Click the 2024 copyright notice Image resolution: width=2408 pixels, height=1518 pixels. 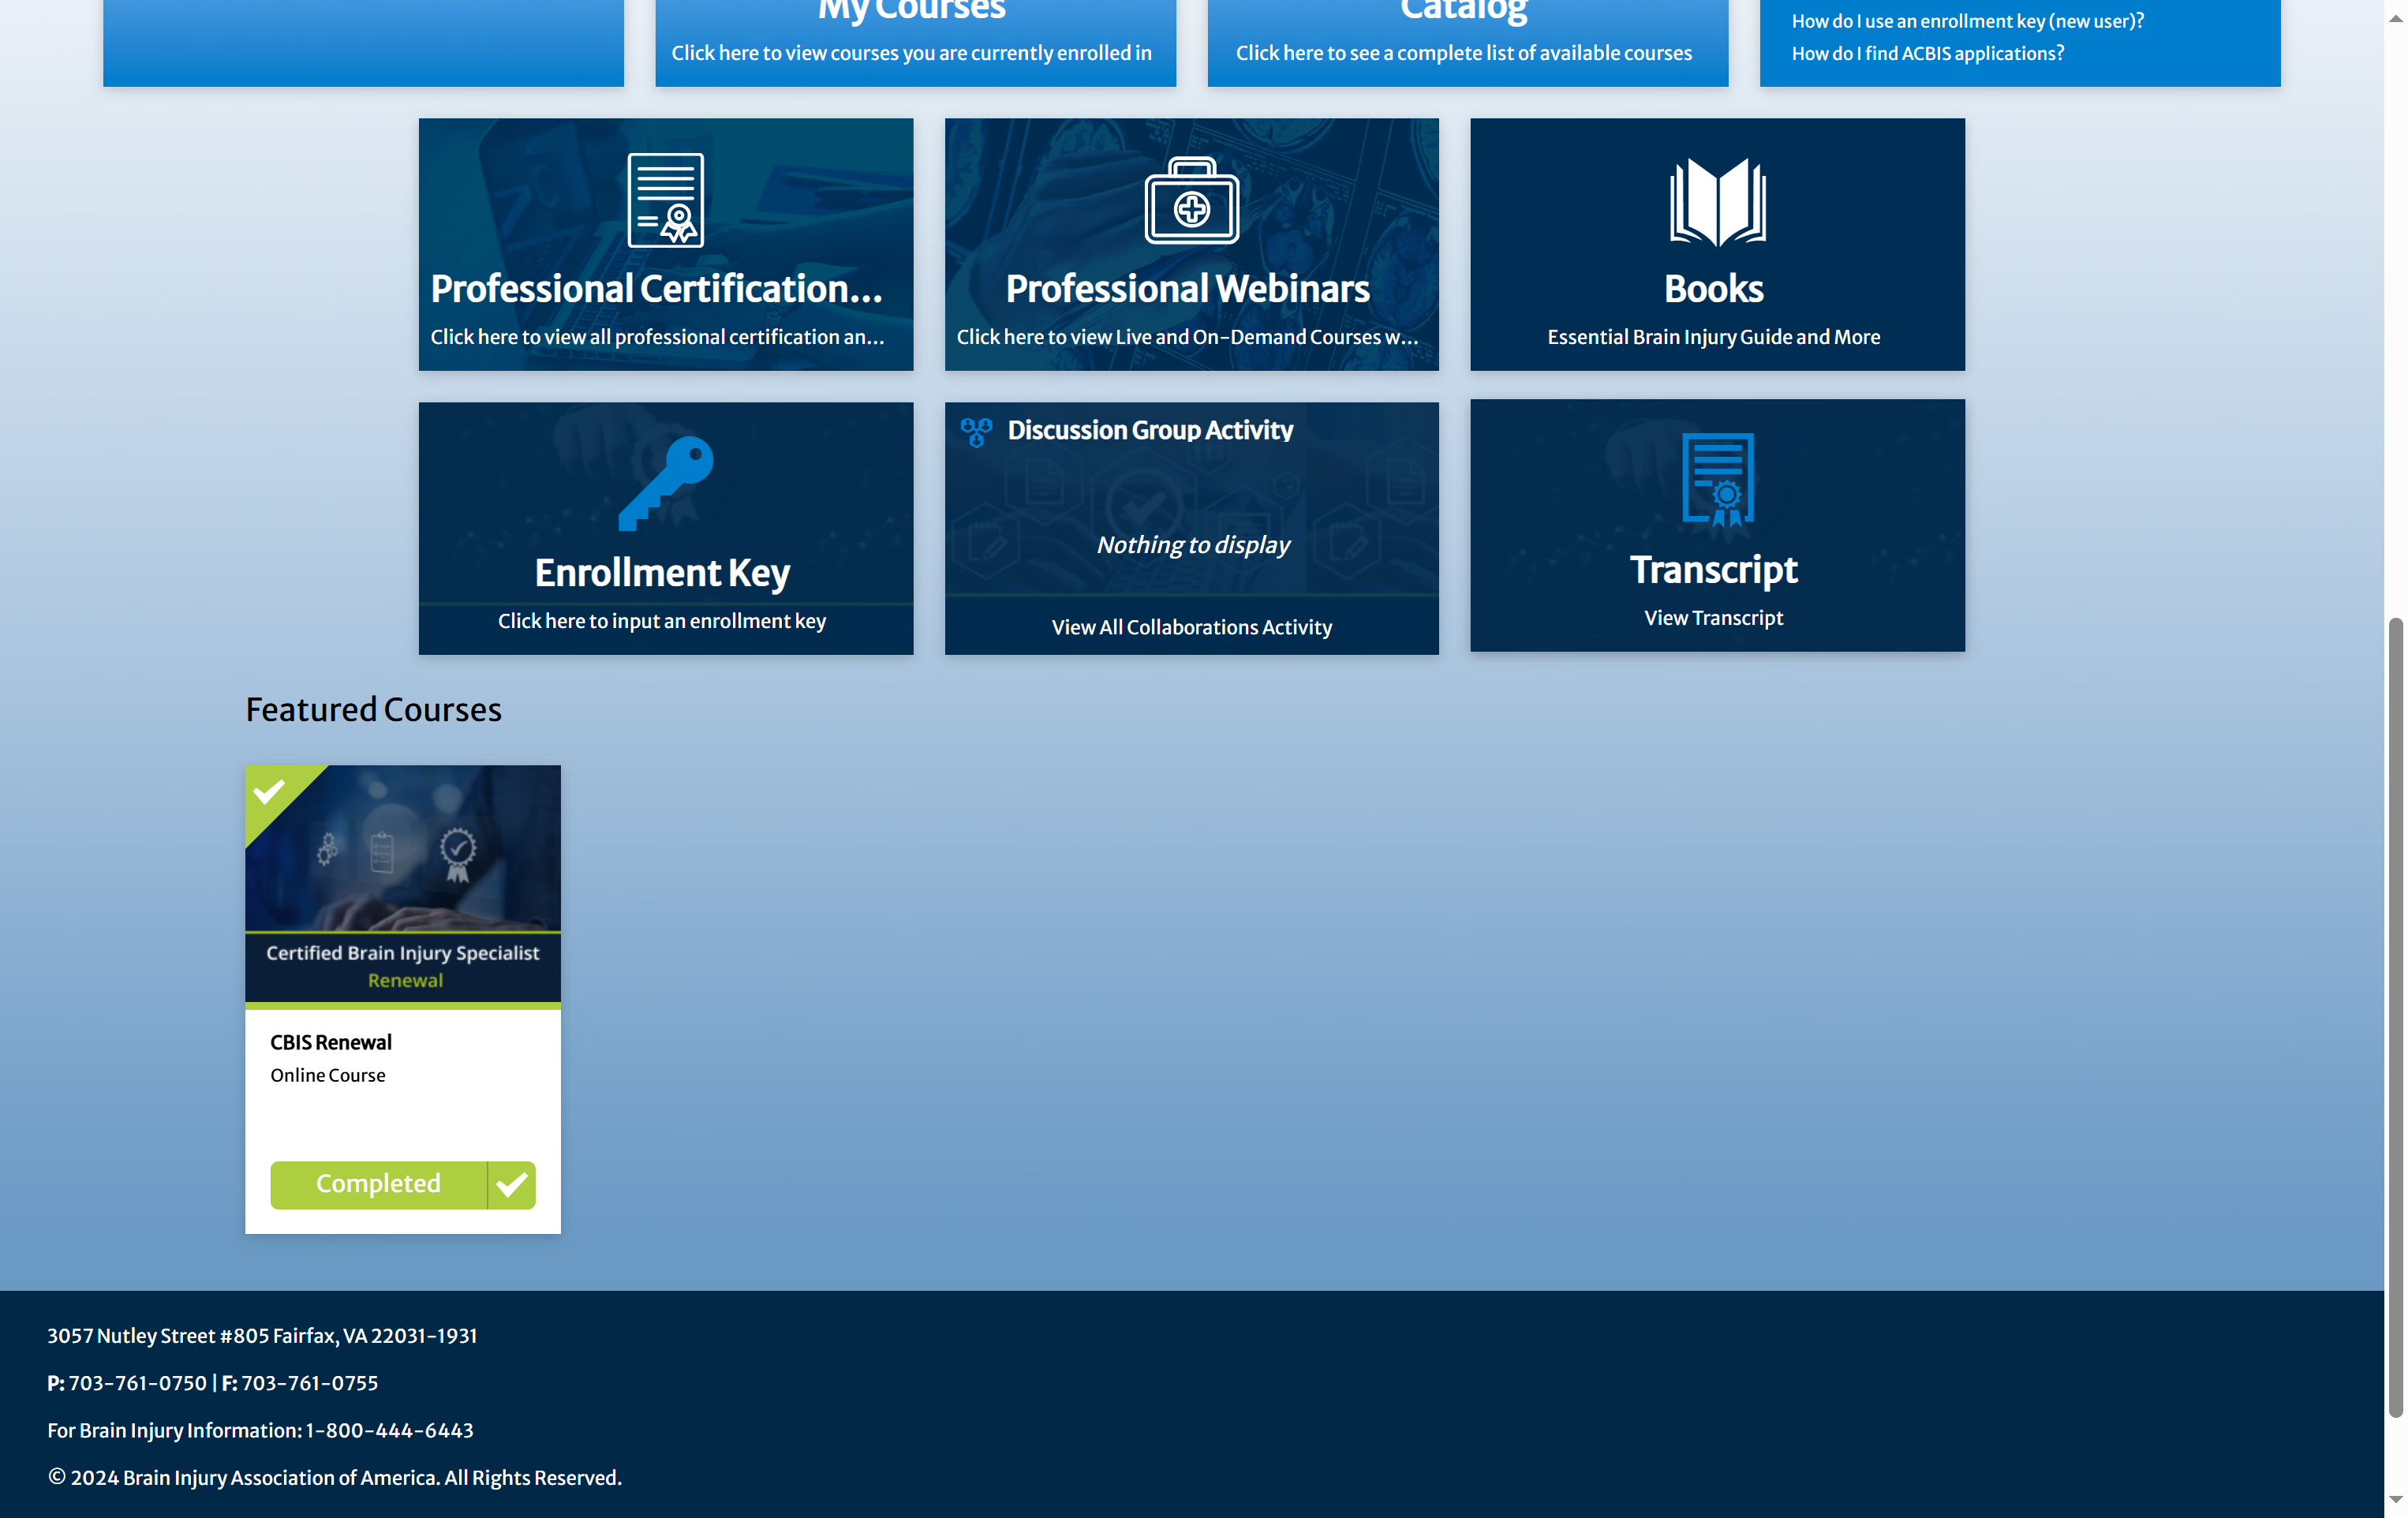pyautogui.click(x=334, y=1478)
